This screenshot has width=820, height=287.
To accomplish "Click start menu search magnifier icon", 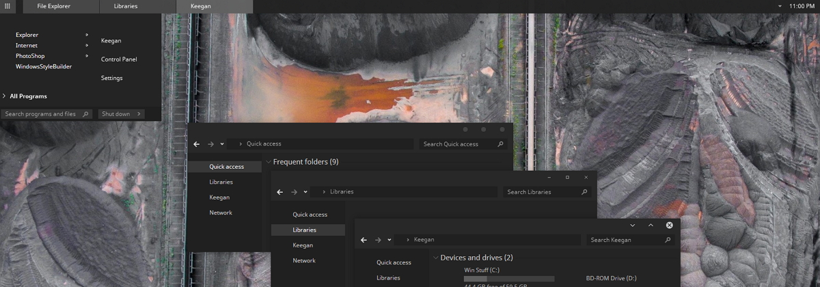I will coord(86,114).
